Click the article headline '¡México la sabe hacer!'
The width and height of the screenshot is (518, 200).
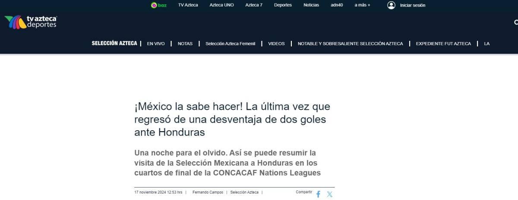[232, 119]
